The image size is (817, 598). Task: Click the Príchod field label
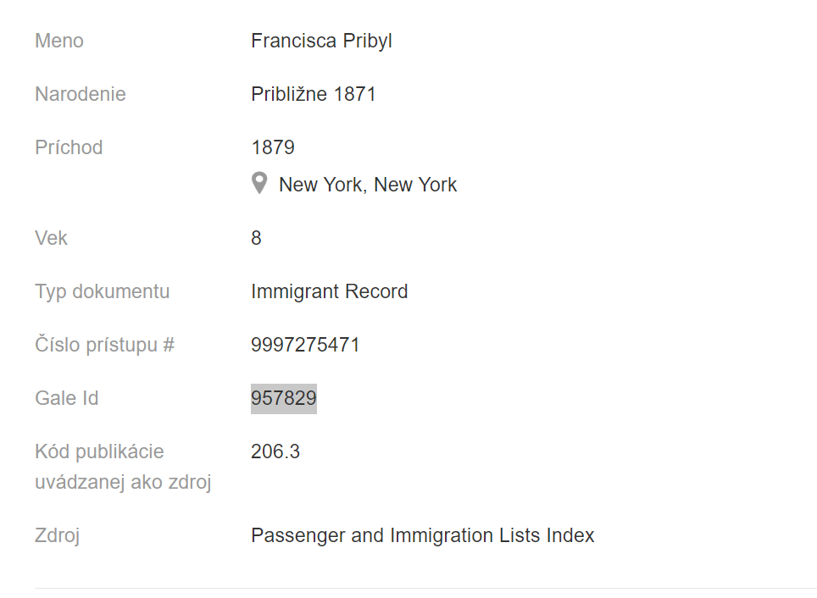pos(69,147)
